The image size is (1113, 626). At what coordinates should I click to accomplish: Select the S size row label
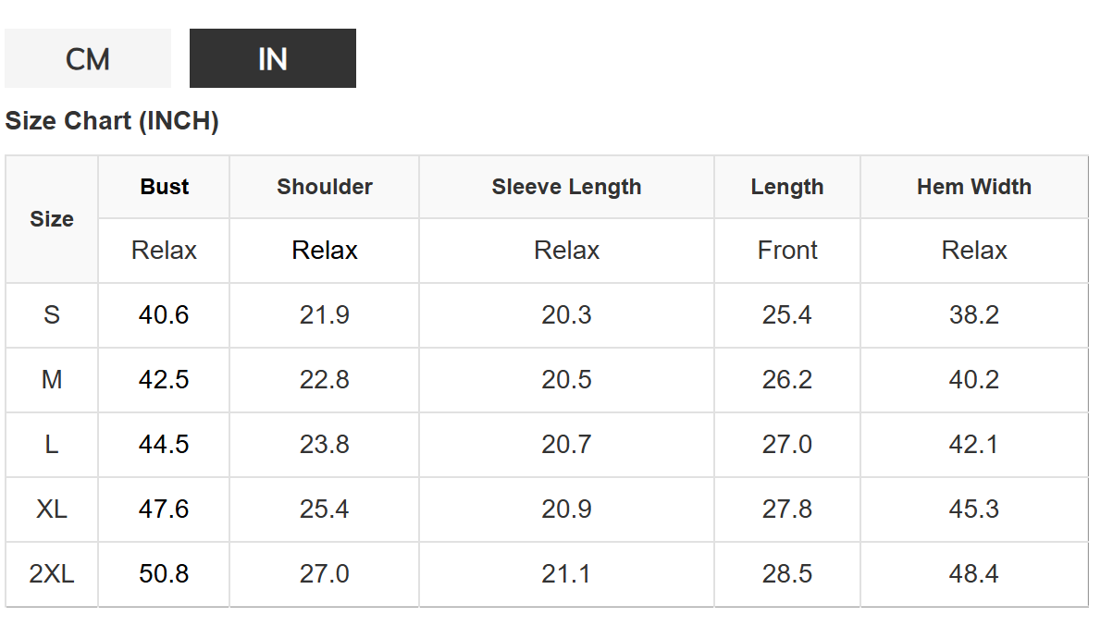[52, 315]
